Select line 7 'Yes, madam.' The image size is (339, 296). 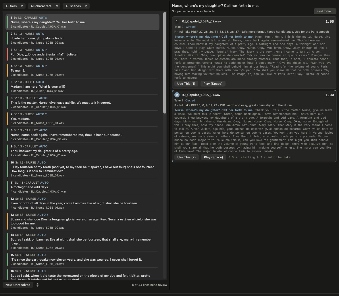pos(82,118)
